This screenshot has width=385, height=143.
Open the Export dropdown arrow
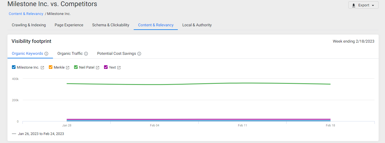[373, 6]
